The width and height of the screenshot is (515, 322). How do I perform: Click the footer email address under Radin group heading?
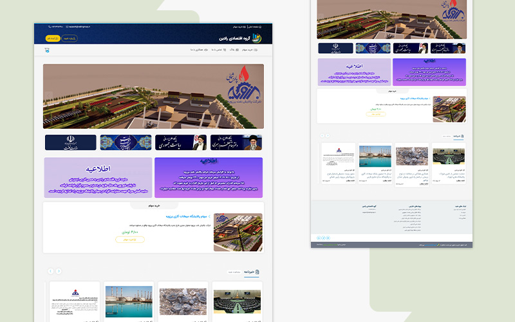[x=369, y=213]
